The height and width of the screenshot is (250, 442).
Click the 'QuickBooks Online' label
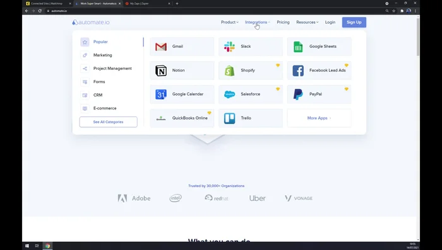(x=189, y=118)
